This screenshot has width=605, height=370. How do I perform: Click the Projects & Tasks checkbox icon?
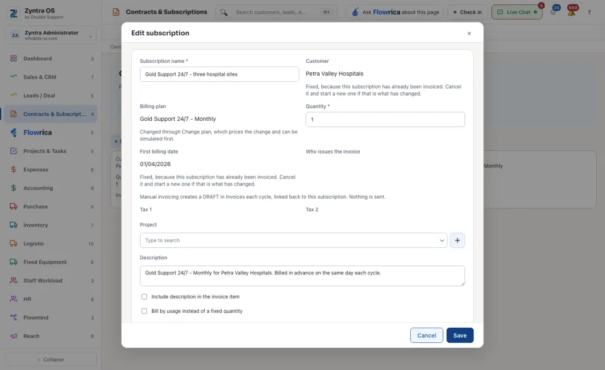13,151
